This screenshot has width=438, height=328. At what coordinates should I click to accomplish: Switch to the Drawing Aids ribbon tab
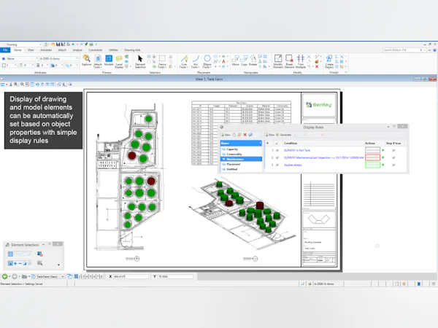pyautogui.click(x=132, y=50)
